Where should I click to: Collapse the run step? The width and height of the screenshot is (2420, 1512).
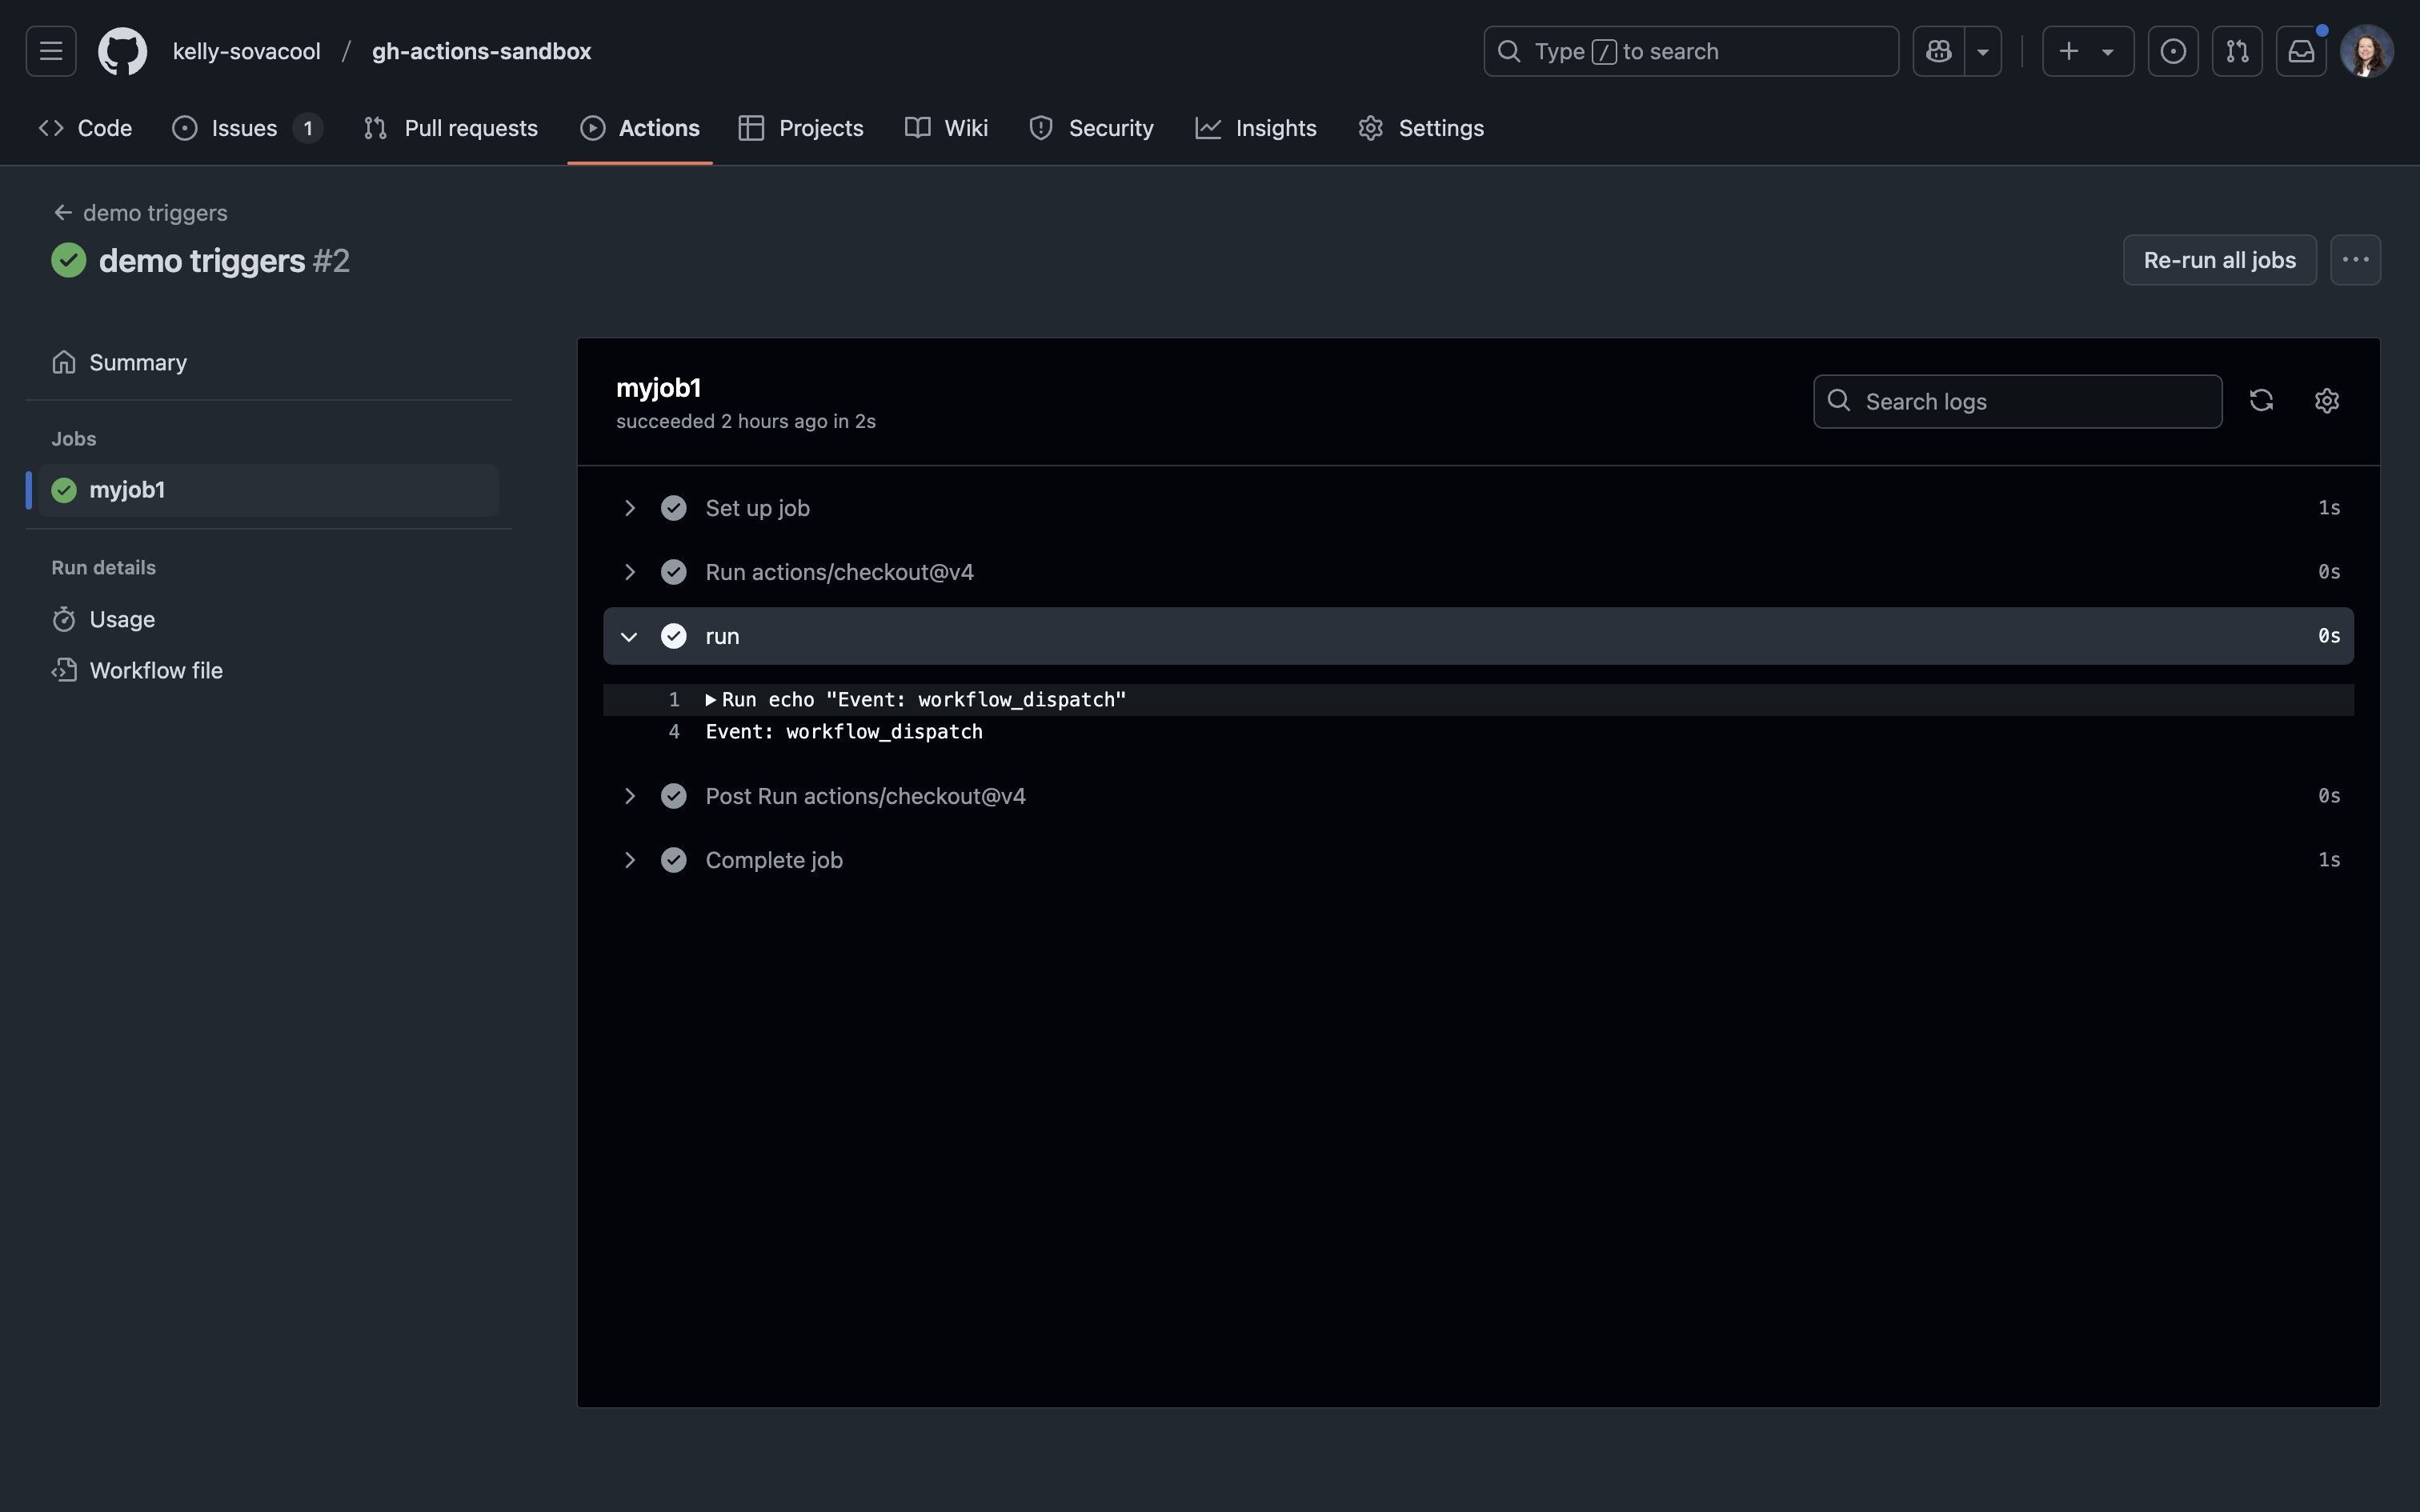click(x=629, y=636)
